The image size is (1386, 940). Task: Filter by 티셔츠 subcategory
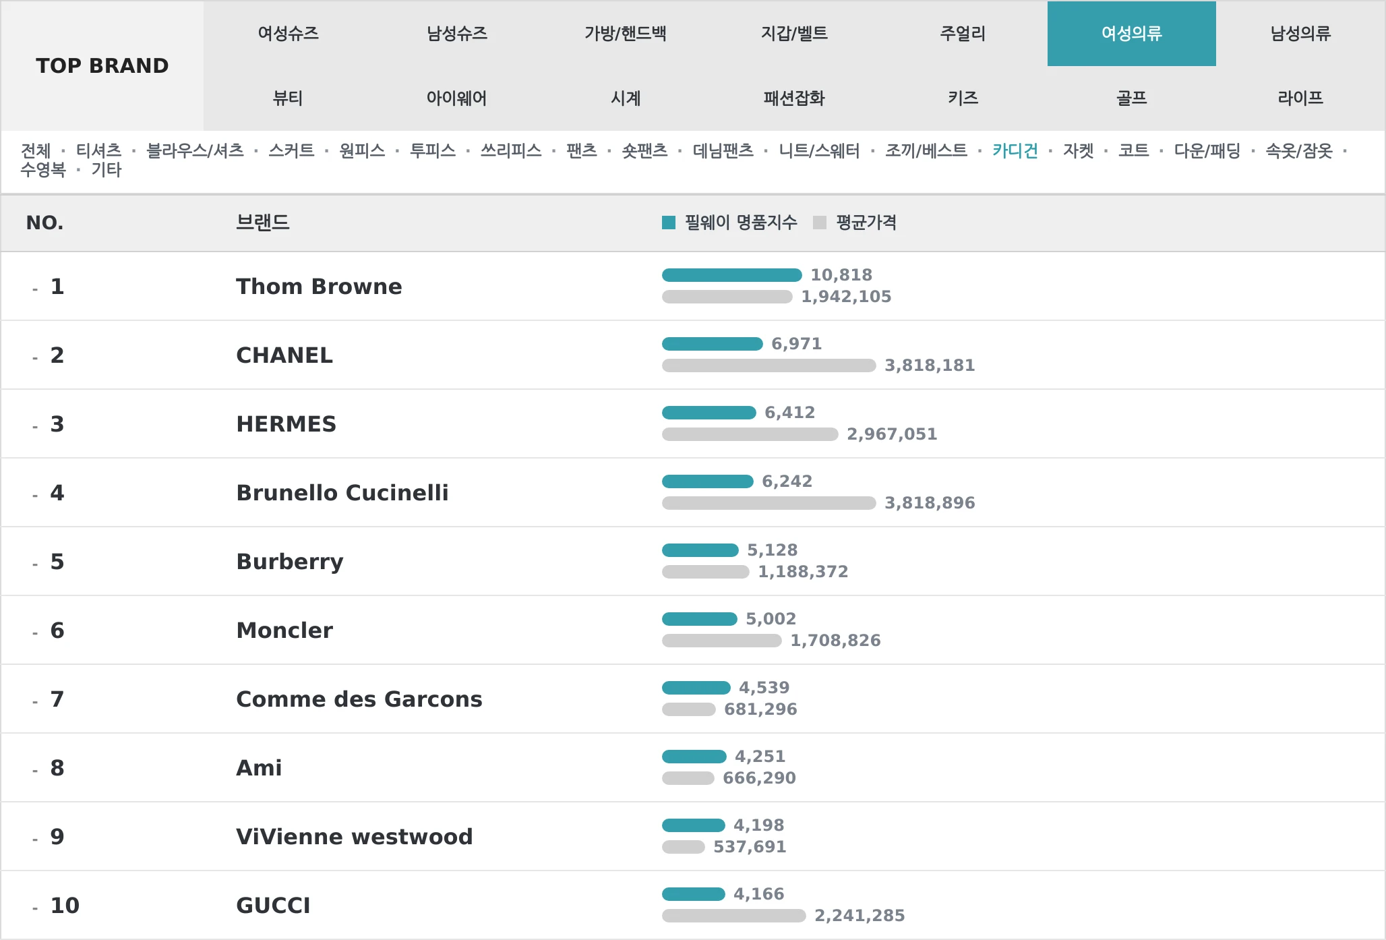coord(99,150)
